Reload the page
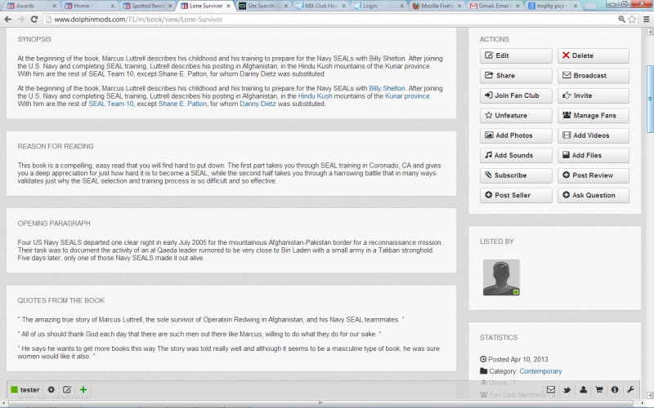The image size is (654, 408). pyautogui.click(x=34, y=19)
